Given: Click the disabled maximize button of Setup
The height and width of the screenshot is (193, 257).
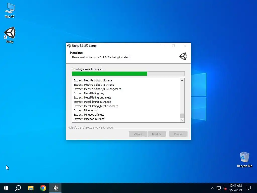Looking at the screenshot, I should [x=173, y=46].
